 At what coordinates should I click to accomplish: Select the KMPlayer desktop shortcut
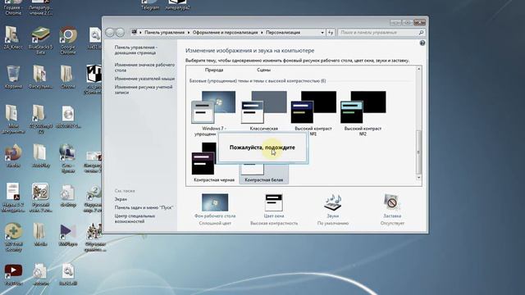coord(68,235)
